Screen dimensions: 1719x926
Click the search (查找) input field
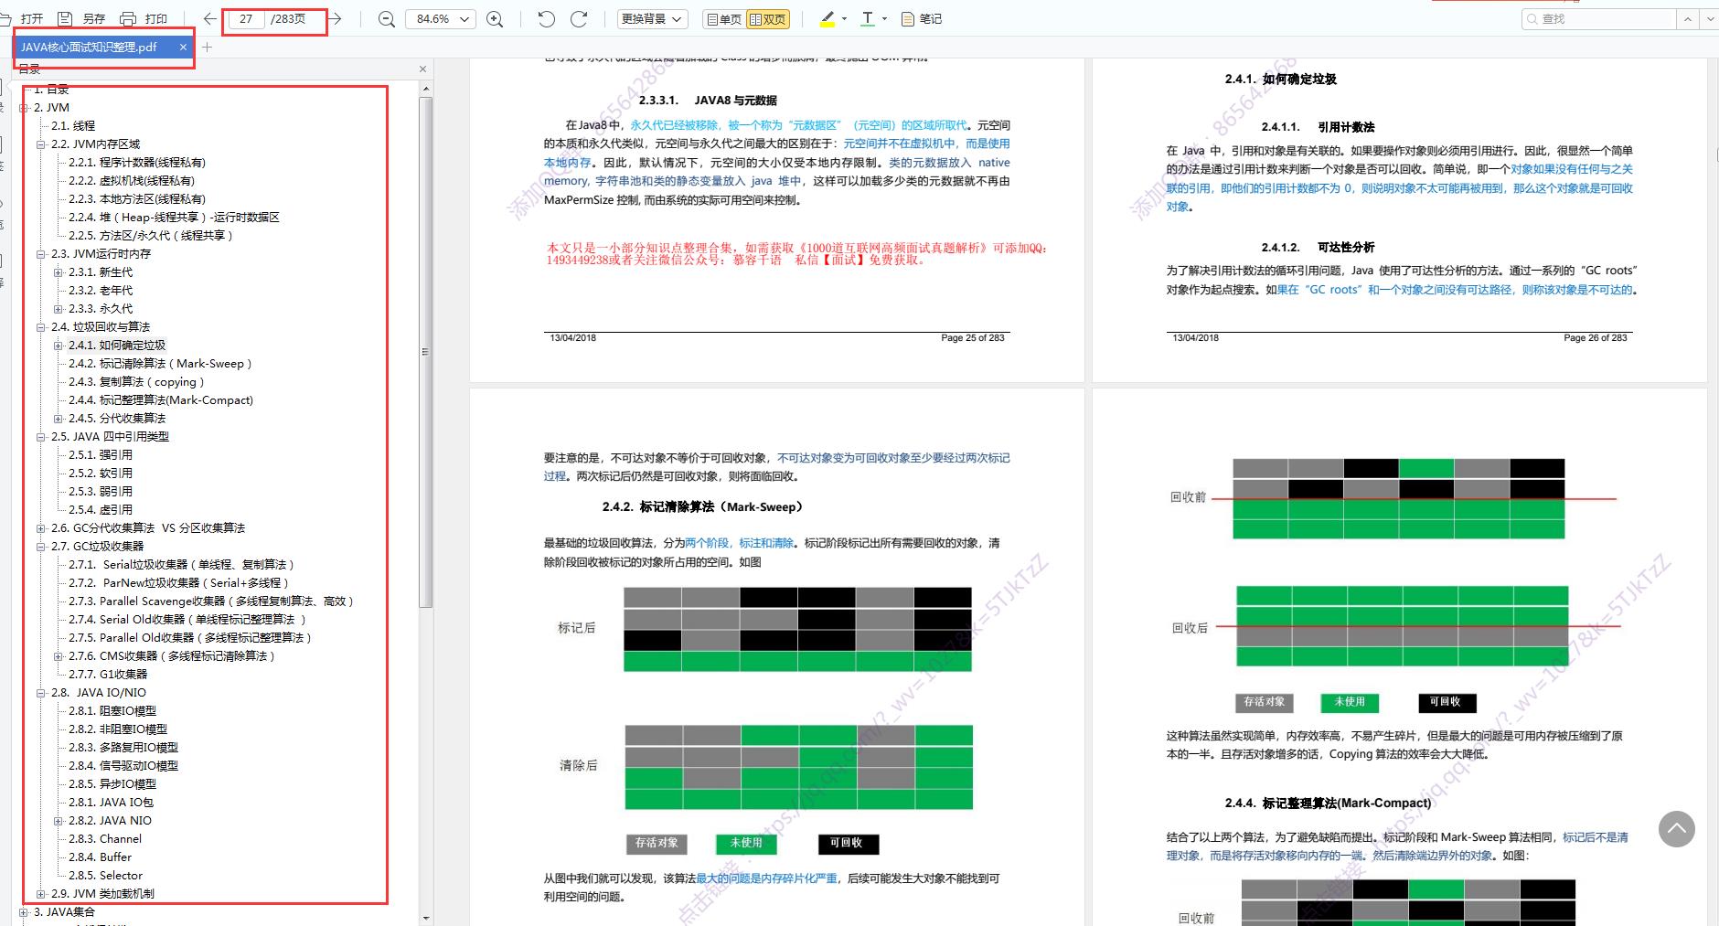pos(1597,18)
